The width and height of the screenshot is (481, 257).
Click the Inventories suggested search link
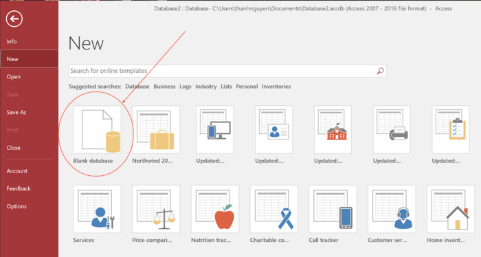coord(276,87)
